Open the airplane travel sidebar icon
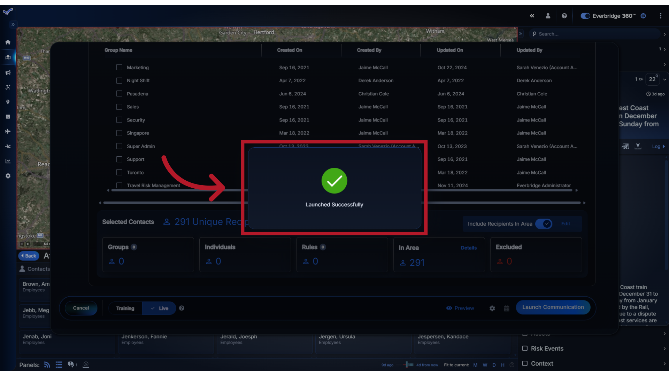669x376 pixels. [x=8, y=131]
